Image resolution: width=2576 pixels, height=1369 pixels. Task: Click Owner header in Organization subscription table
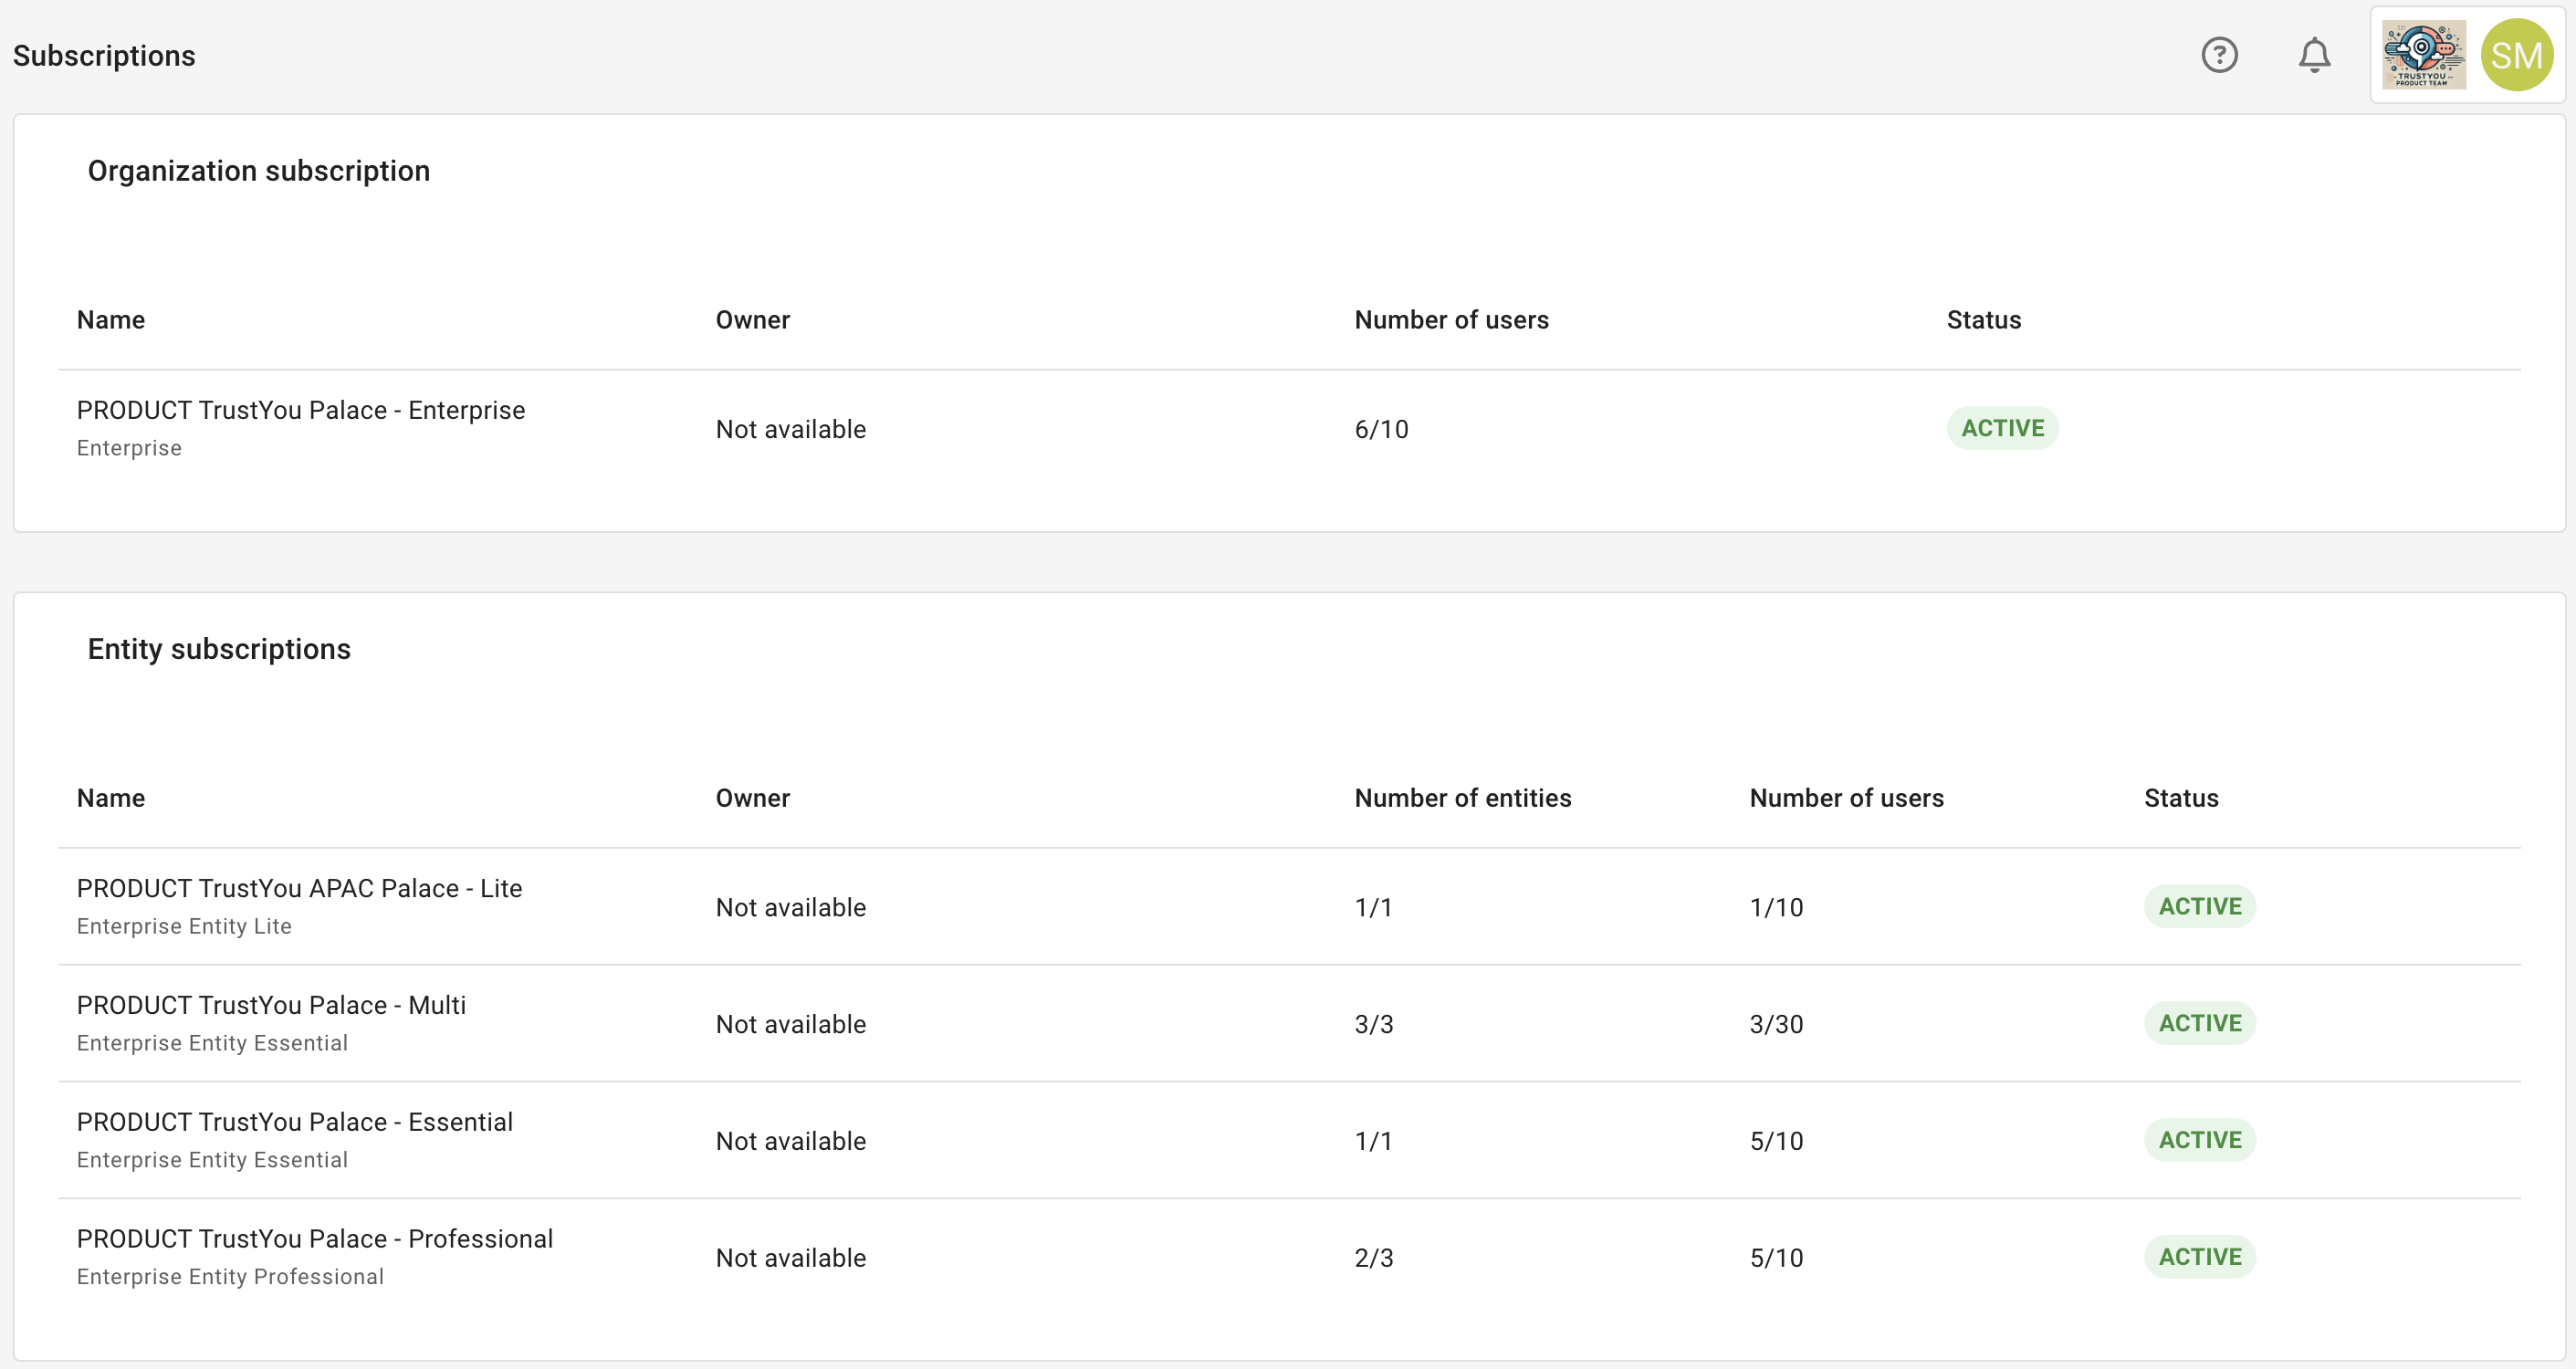point(753,320)
